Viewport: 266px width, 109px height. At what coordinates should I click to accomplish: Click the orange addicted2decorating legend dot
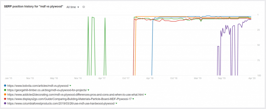[x=5, y=94]
